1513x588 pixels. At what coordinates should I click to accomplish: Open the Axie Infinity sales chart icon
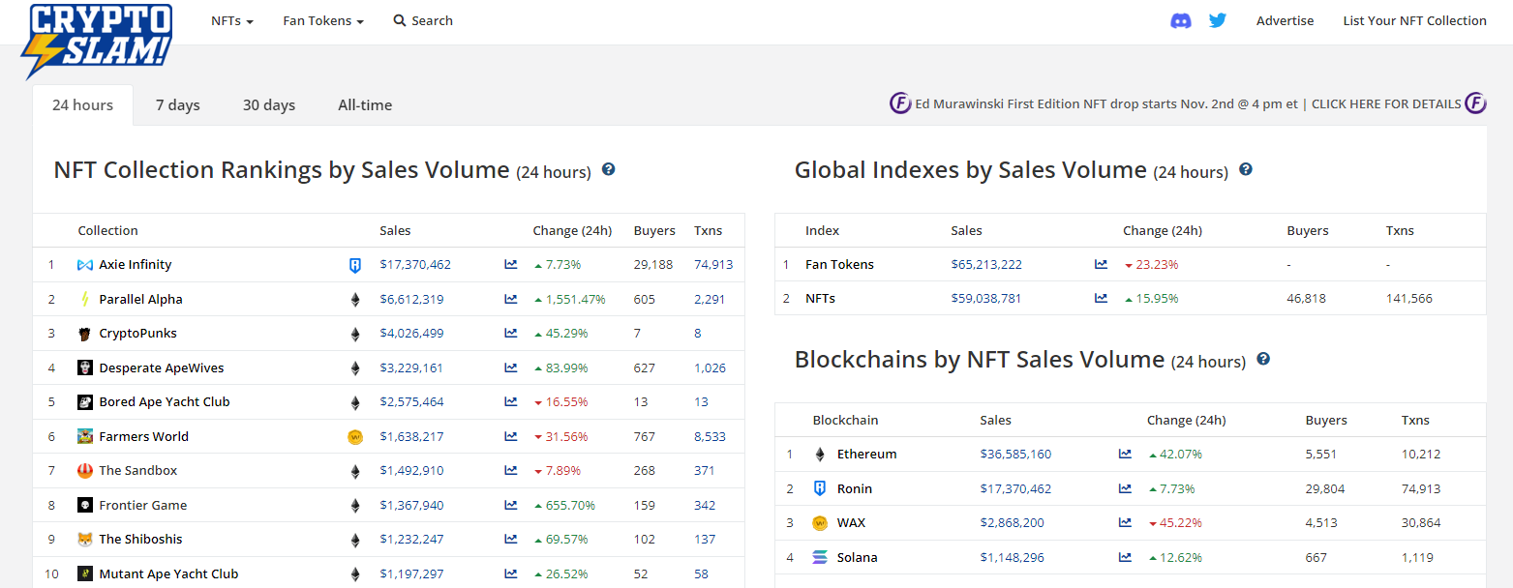point(510,264)
